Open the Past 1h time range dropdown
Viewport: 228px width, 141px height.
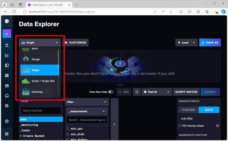[157, 92]
